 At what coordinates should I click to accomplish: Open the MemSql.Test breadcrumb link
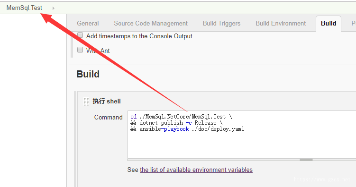(x=24, y=8)
